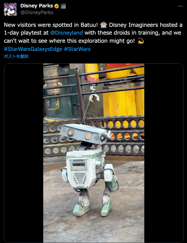
Task: Click the droid's white body panel
Action: [80, 170]
